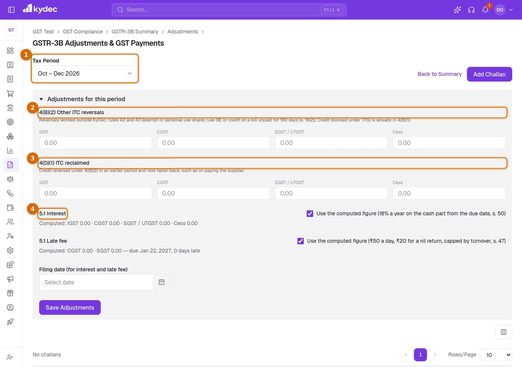Open the GT workspace avatar
Screen dimensions: 522x367
point(11,30)
